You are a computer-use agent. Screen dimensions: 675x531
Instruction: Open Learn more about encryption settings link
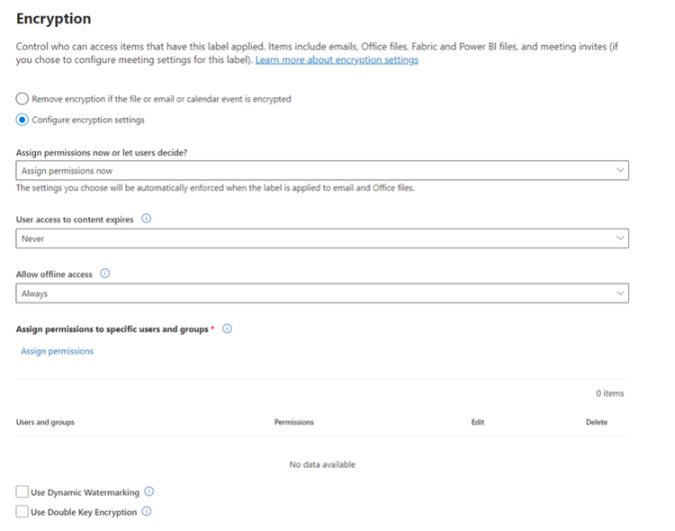pos(337,60)
